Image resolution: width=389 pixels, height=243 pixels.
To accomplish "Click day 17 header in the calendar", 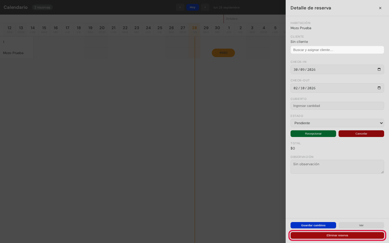I will 67,29.
